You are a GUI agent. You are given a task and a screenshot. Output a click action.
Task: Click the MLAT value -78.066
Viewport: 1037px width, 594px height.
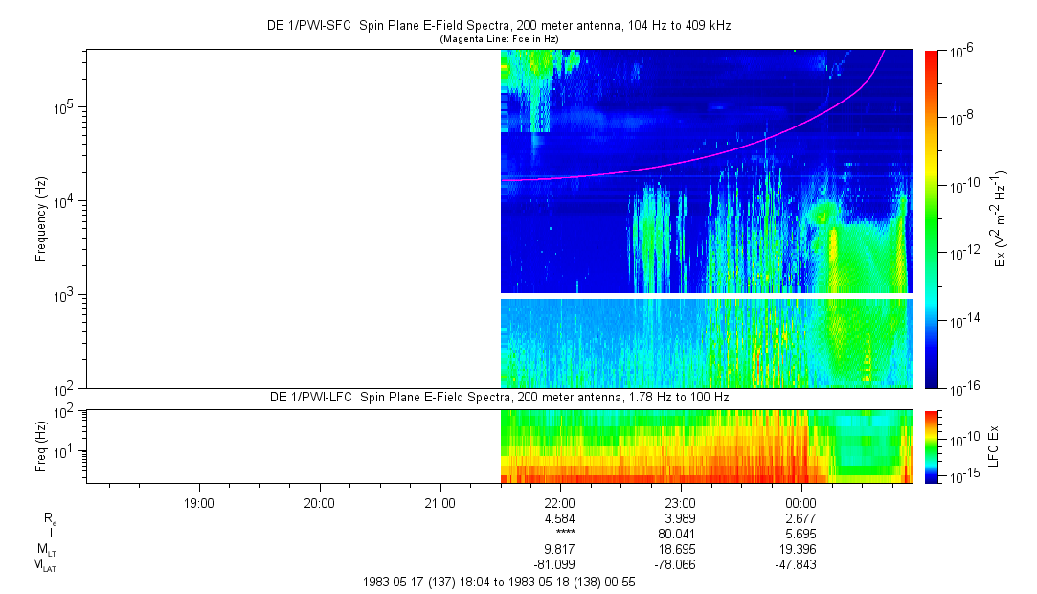coord(675,565)
